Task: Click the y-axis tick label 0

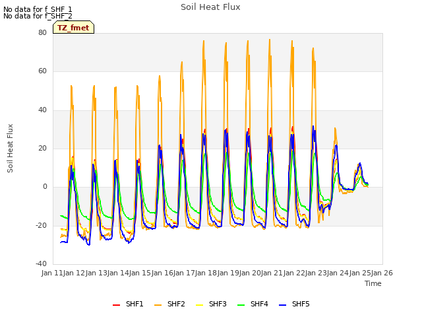Action: tap(45, 187)
